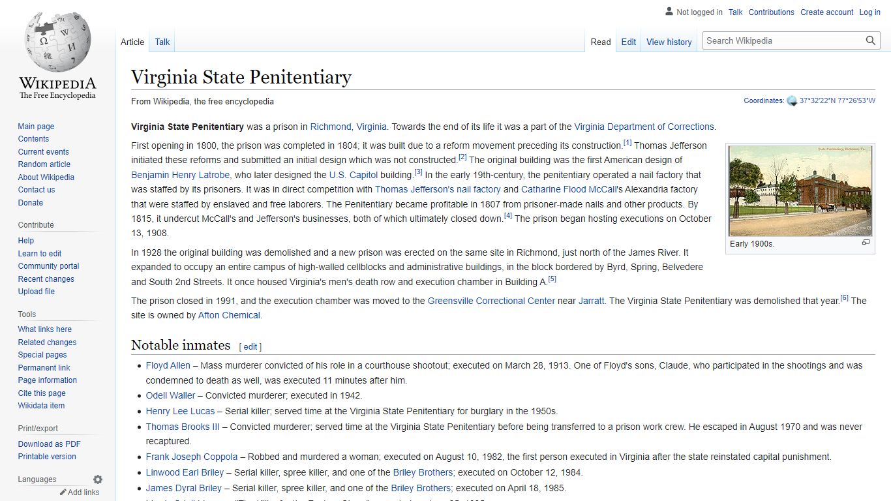Open Community portal link
Image resolution: width=891 pixels, height=501 pixels.
[x=48, y=266]
